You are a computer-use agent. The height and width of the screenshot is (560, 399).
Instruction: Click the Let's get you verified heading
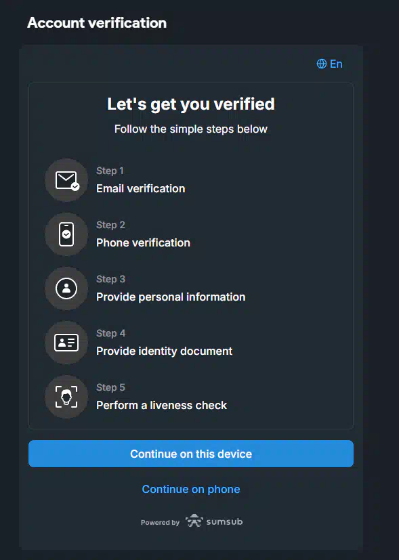click(x=191, y=104)
